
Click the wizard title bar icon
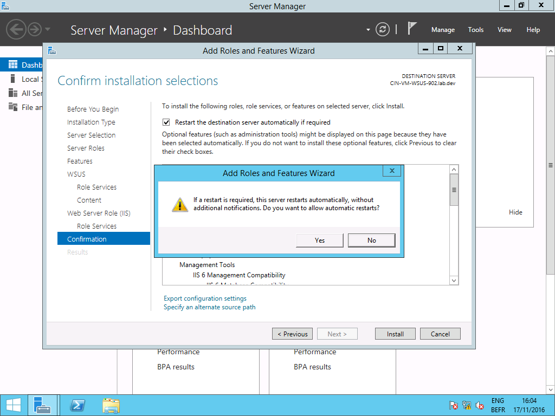pos(52,50)
